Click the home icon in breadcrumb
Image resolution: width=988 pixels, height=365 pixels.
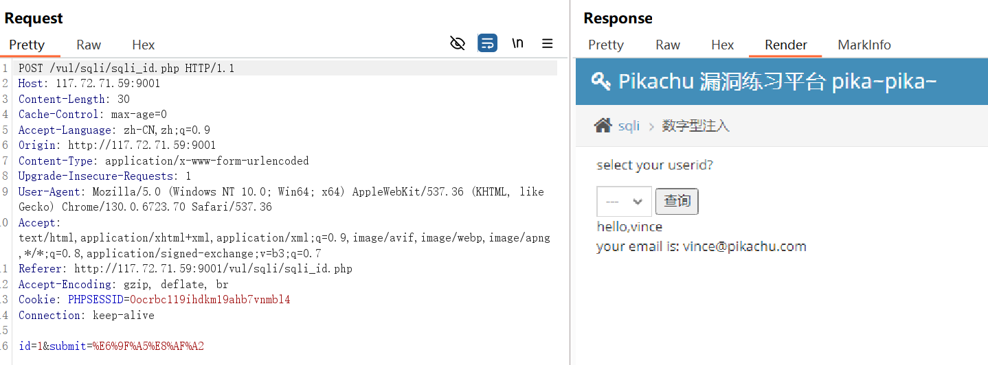click(603, 125)
